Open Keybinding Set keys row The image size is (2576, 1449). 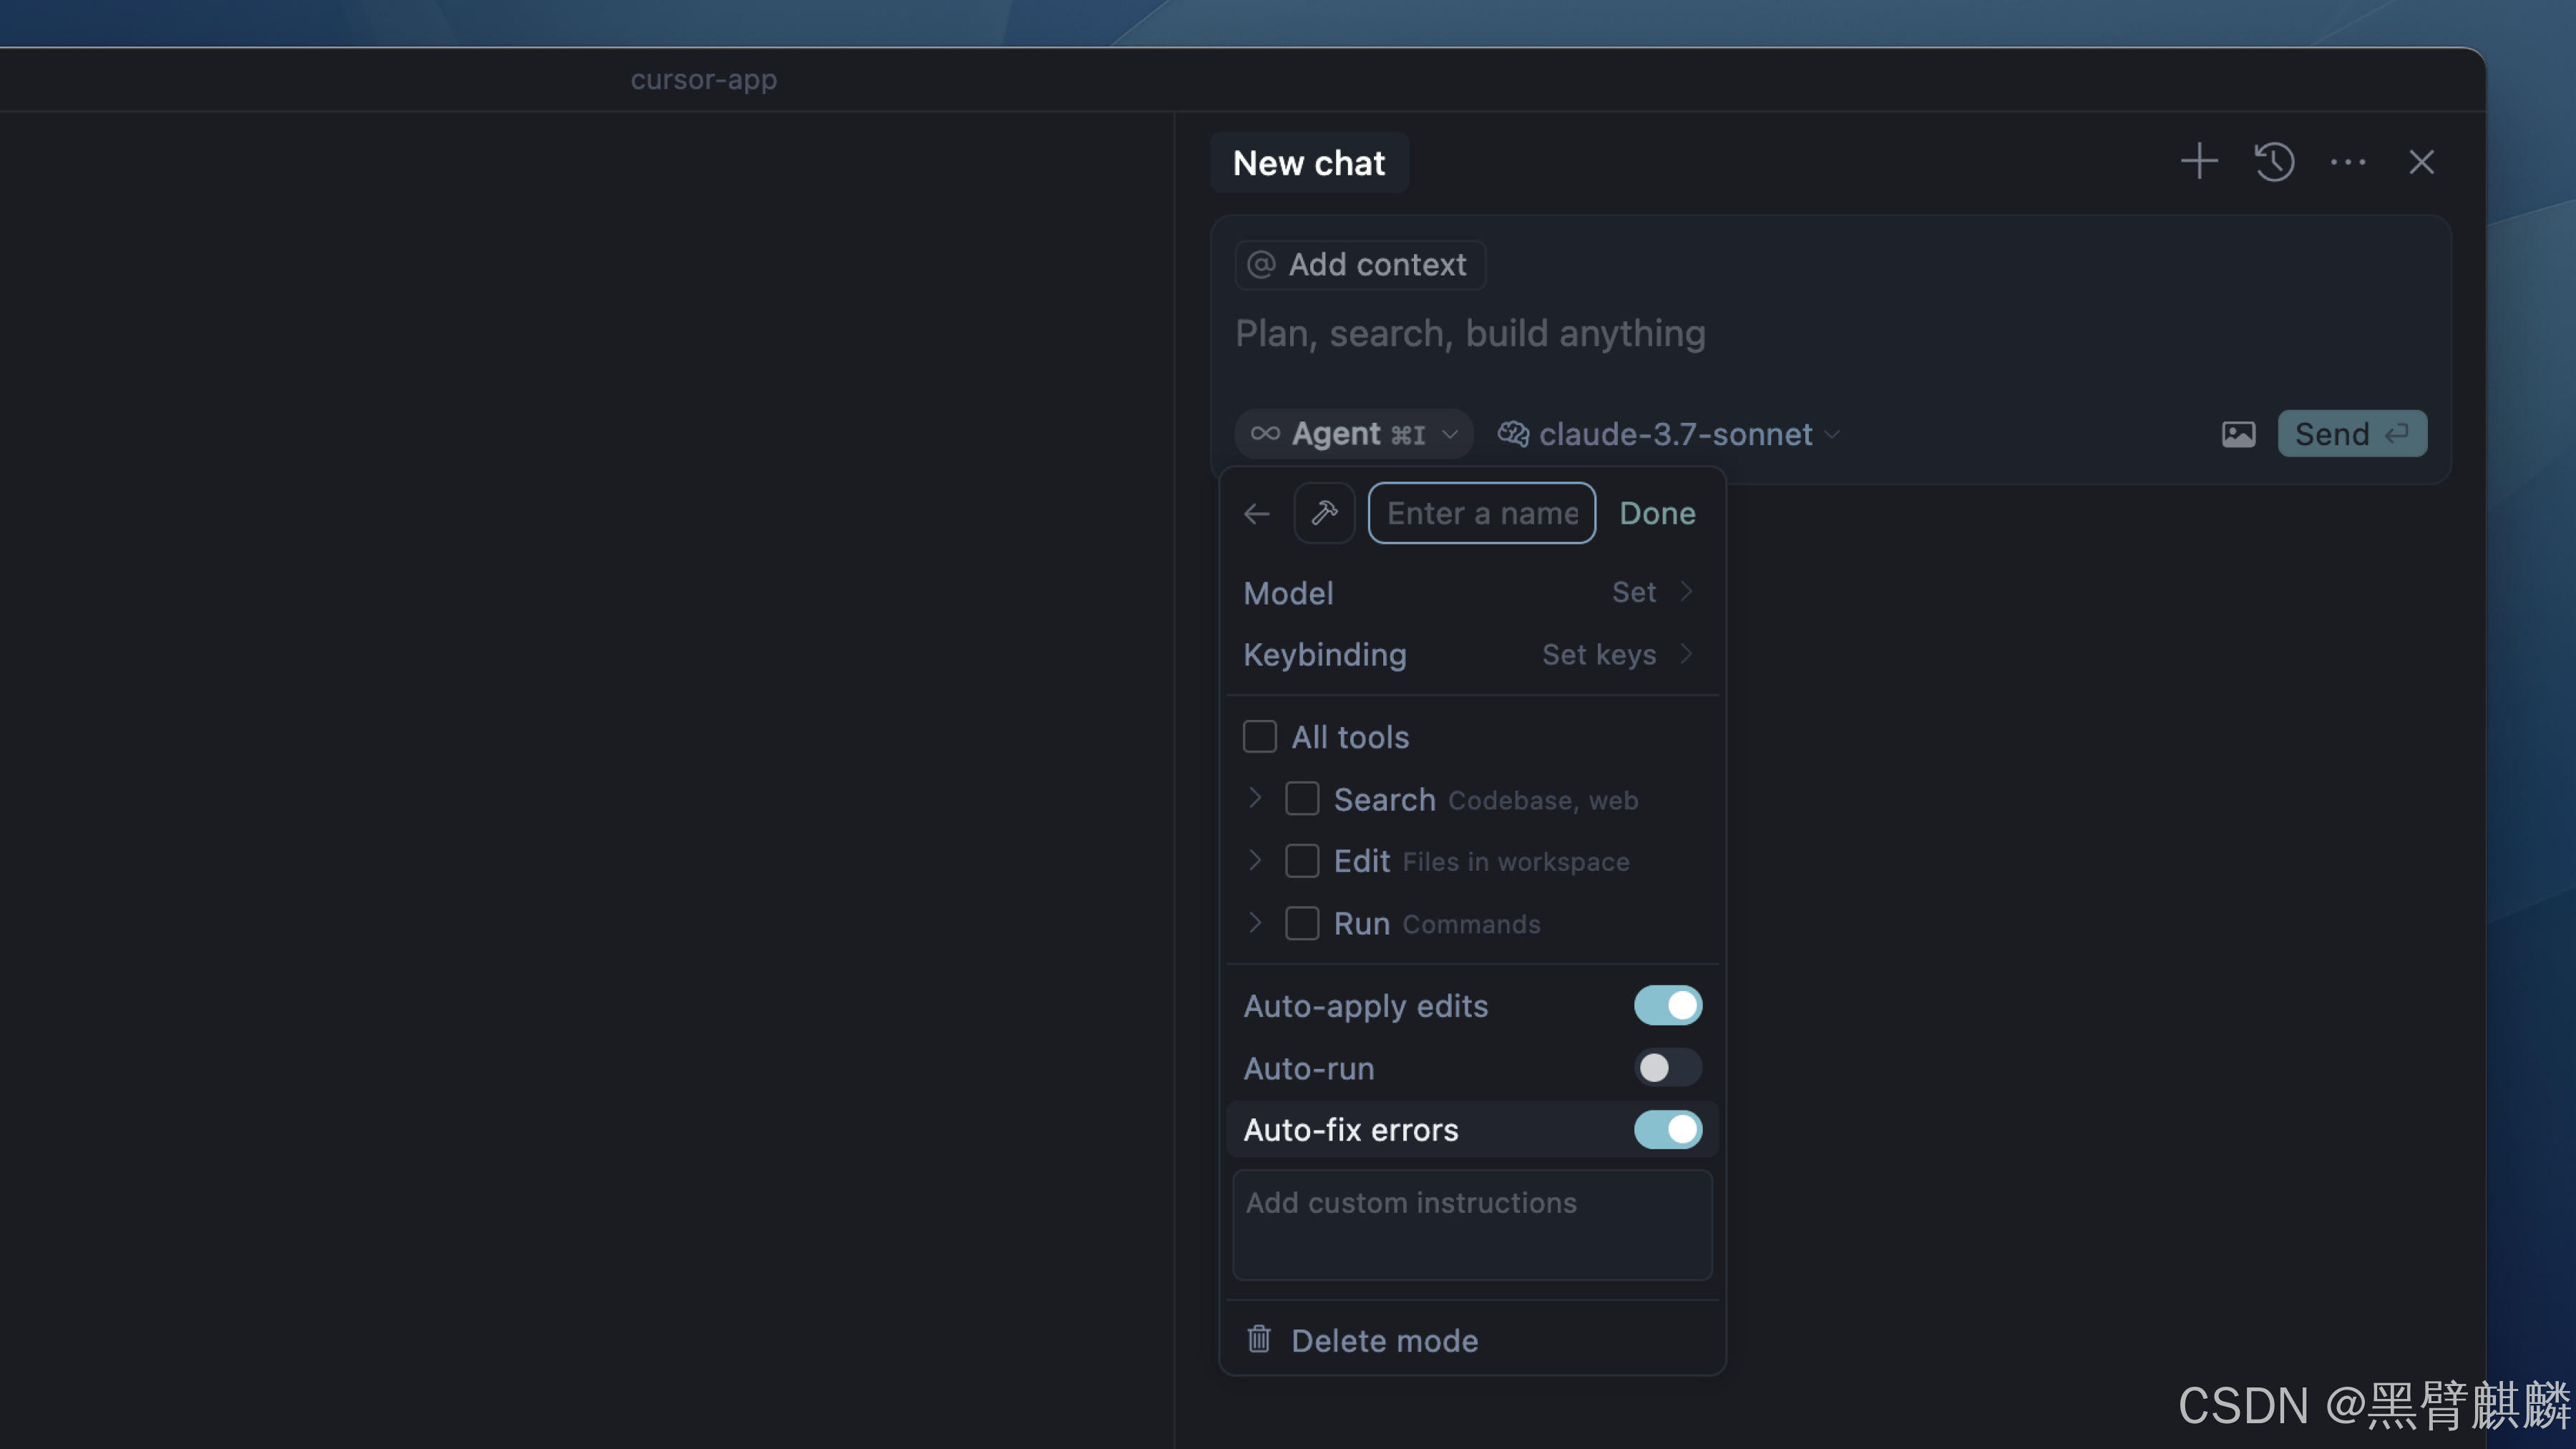(x=1470, y=655)
